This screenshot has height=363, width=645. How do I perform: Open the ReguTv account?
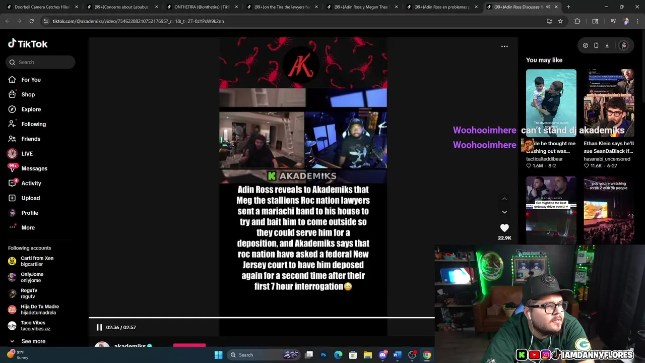(x=23, y=293)
